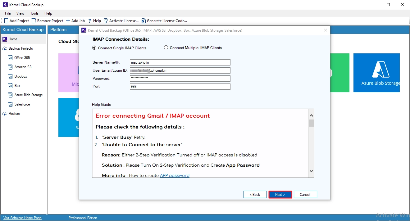Click the Kernel logo in dialog title
Image resolution: width=410 pixels, height=221 pixels.
tap(84, 30)
